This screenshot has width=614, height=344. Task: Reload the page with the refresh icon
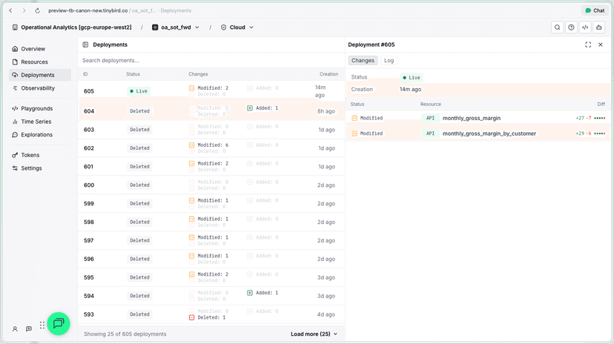coord(37,10)
